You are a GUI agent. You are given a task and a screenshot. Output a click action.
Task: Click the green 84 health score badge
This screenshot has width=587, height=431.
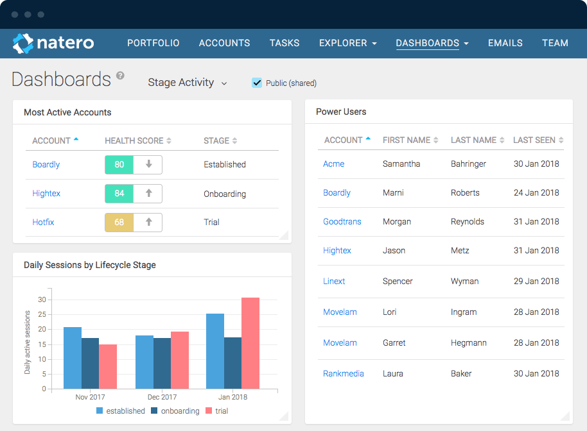[x=119, y=193]
